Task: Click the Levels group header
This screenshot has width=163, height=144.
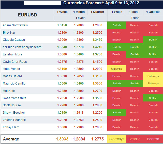Action: (x=81, y=18)
